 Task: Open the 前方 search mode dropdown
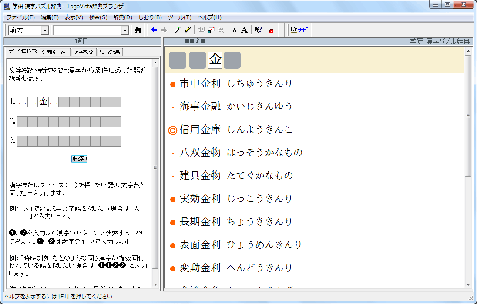pos(45,30)
